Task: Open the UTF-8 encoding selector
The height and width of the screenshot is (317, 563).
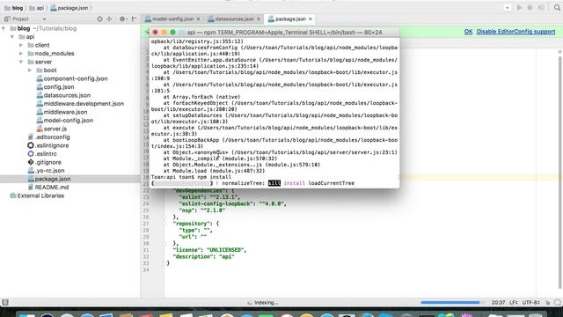Action: click(x=530, y=303)
